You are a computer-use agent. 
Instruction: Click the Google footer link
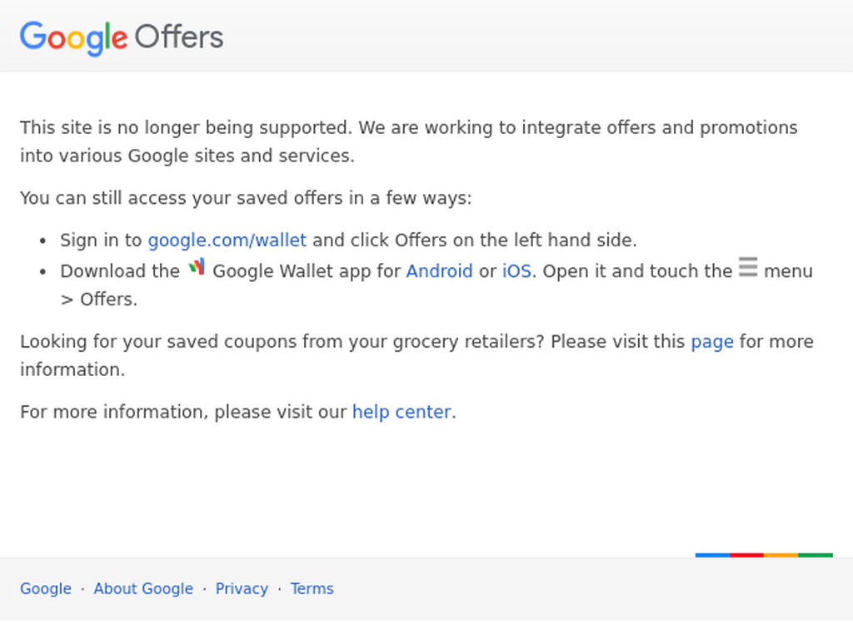[46, 589]
